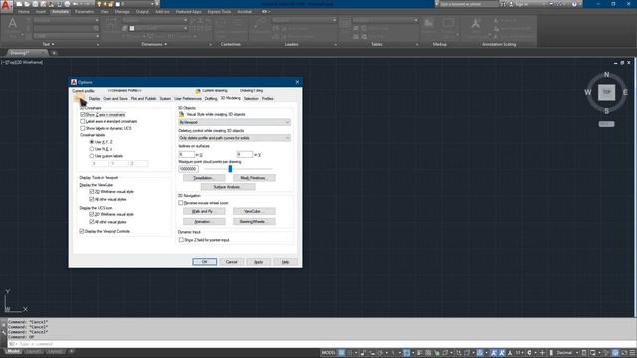The image size is (637, 358).
Task: Click the Tessellation button
Action: [204, 178]
